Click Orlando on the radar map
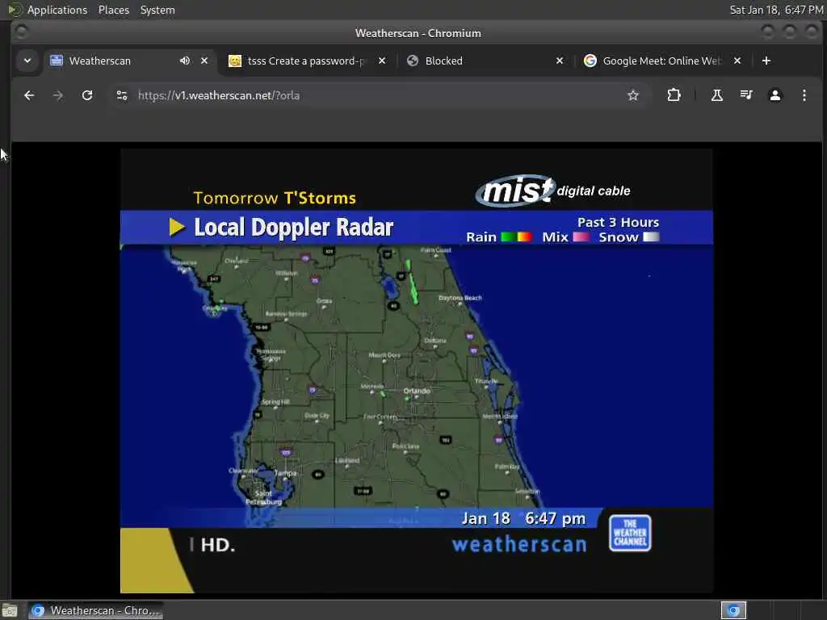Image resolution: width=827 pixels, height=620 pixels. click(417, 391)
